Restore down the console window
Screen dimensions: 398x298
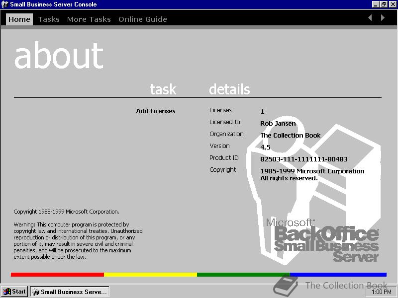[383, 4]
